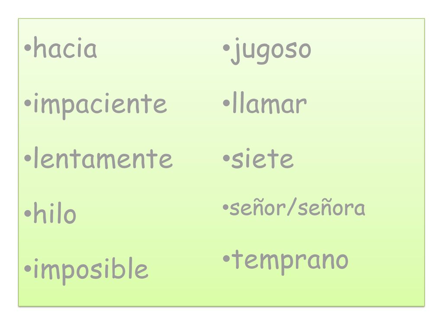This screenshot has width=443, height=332.
Task: Click the bullet before impaciente
Action: pos(28,103)
